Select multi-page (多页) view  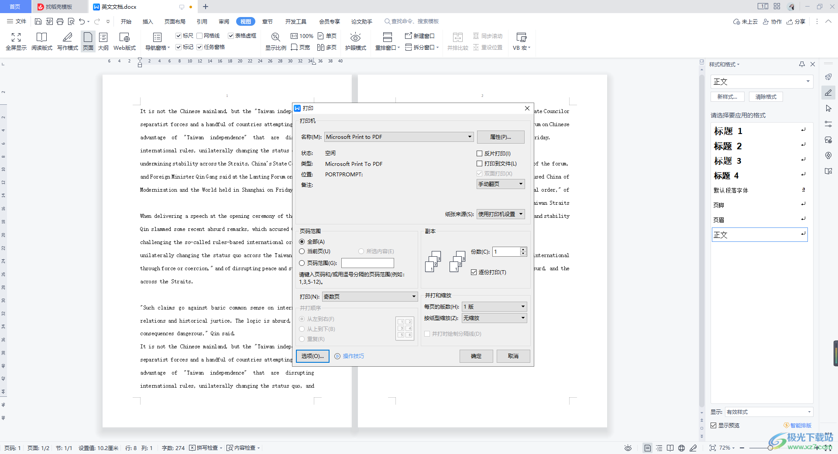tap(327, 47)
